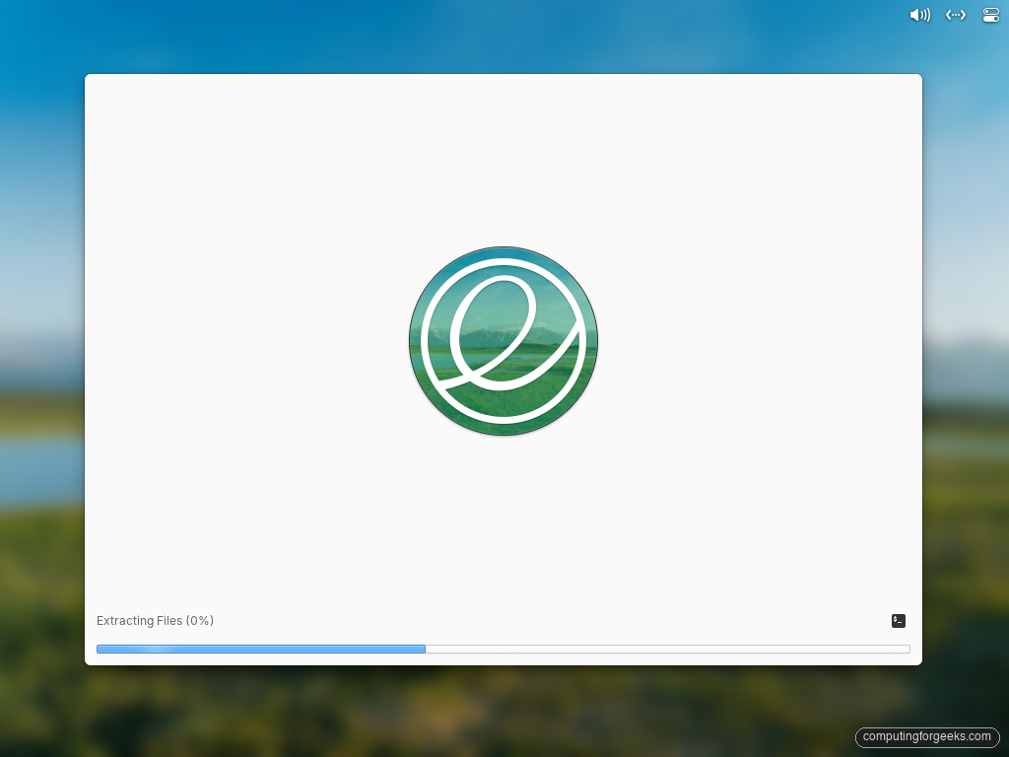
Task: Open the volume indicator in top panel
Action: (x=919, y=15)
